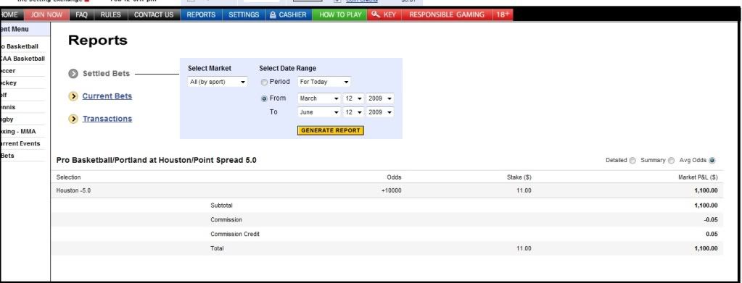The width and height of the screenshot is (742, 283).
Task: Open the Select Market dropdown
Action: coord(218,83)
